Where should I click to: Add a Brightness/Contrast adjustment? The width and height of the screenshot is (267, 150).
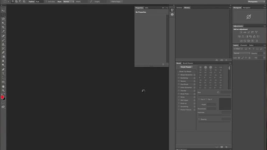(241, 32)
